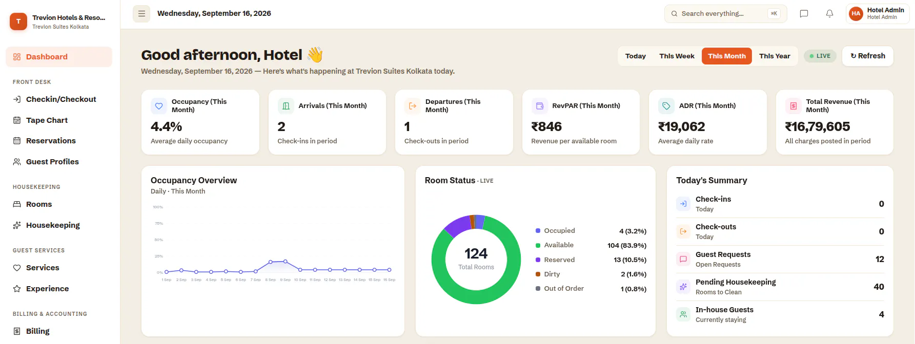915x344 pixels.
Task: Click the RevPAR wallet icon
Action: [x=540, y=106]
